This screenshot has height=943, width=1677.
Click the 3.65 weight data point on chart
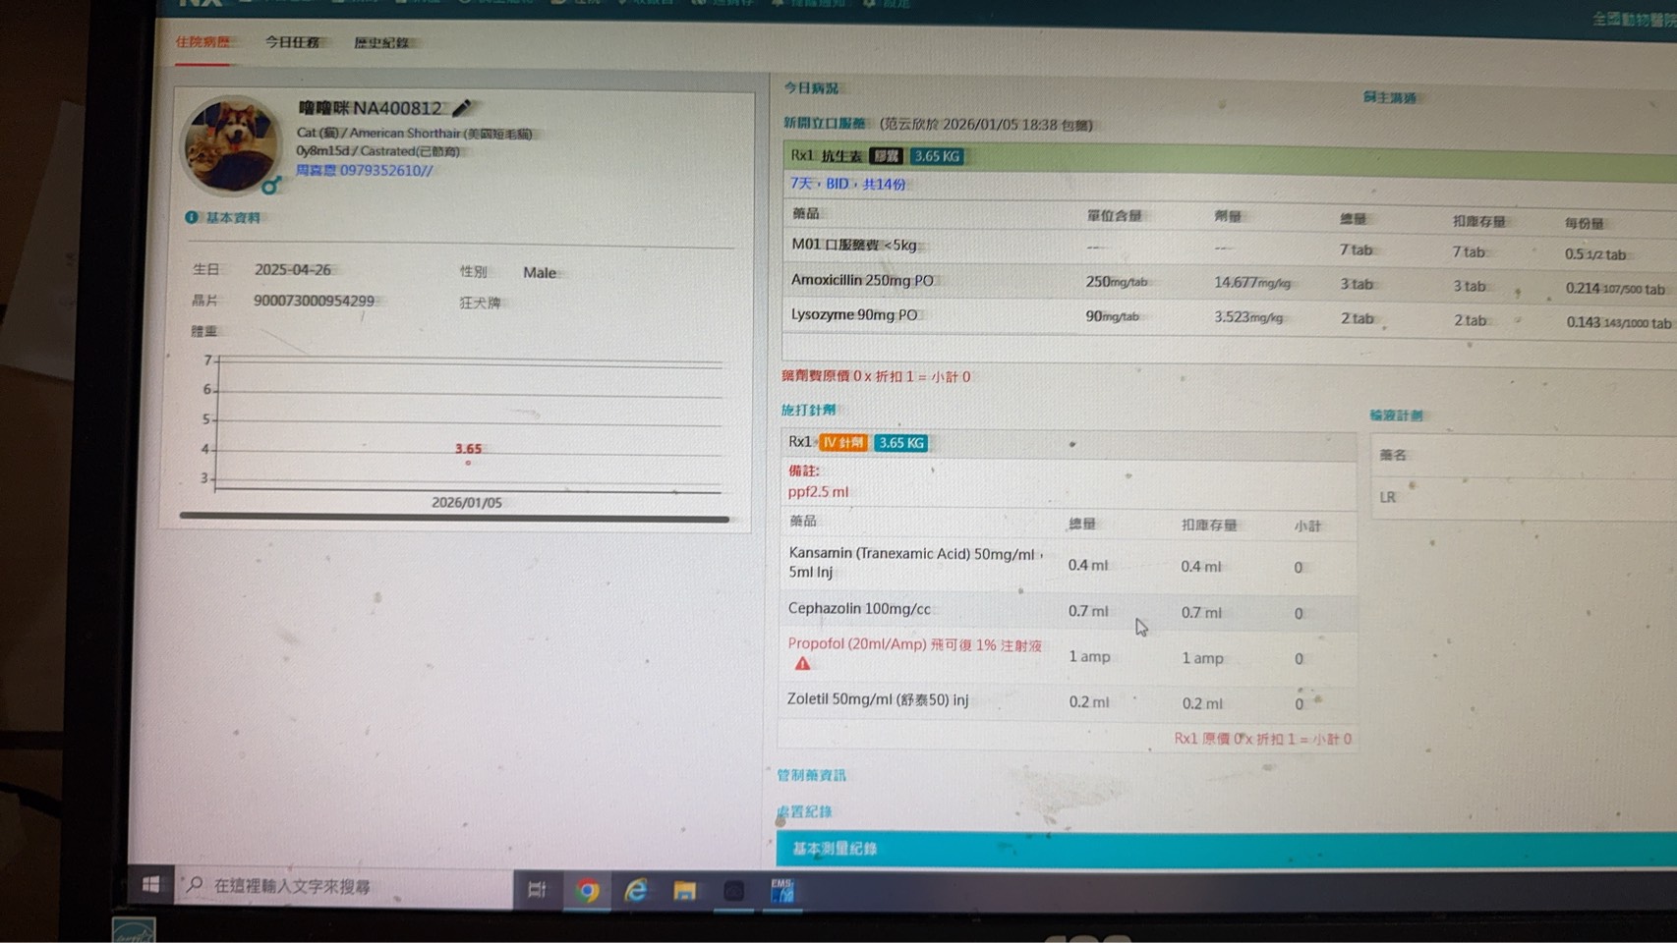[468, 462]
